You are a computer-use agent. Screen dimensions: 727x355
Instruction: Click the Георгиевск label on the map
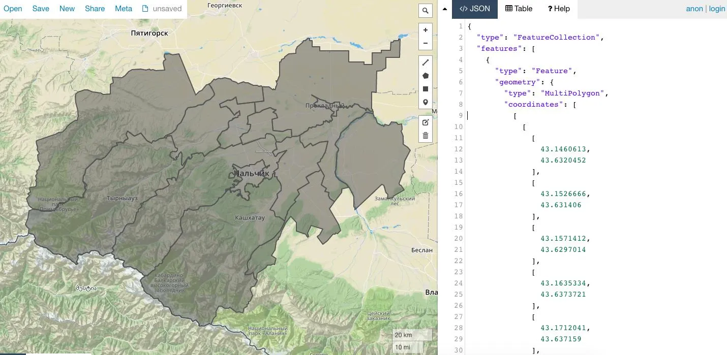click(225, 5)
